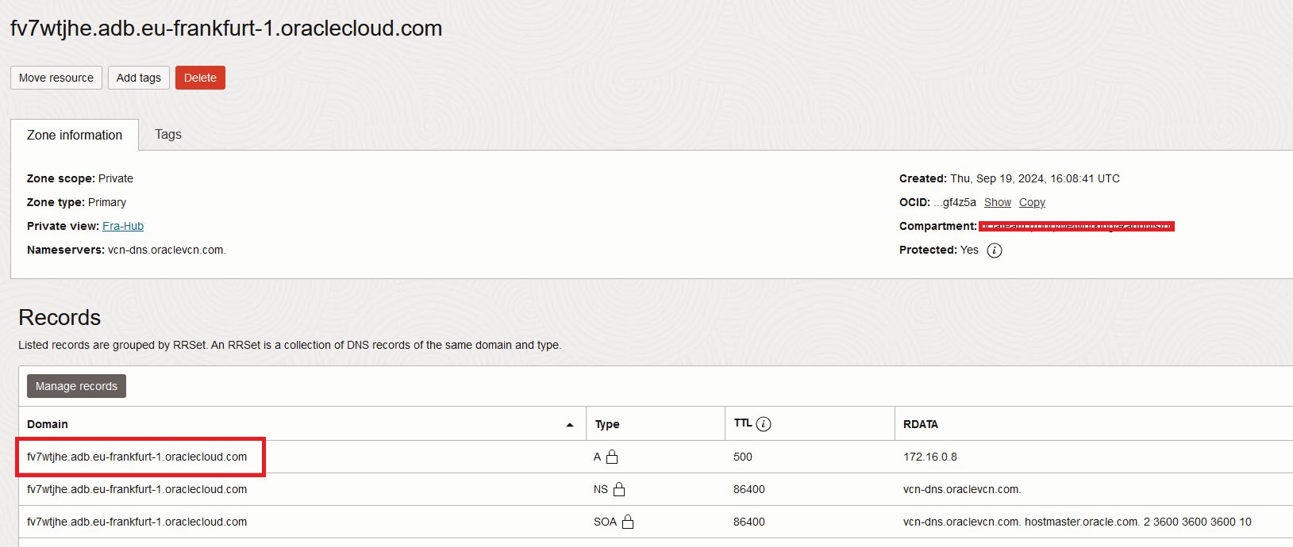
Task: Click the Protected info icon
Action: point(995,250)
